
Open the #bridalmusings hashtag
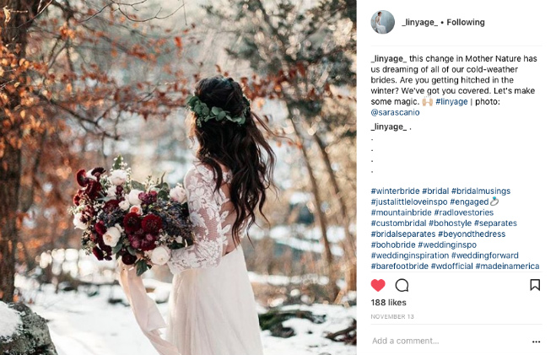point(481,191)
